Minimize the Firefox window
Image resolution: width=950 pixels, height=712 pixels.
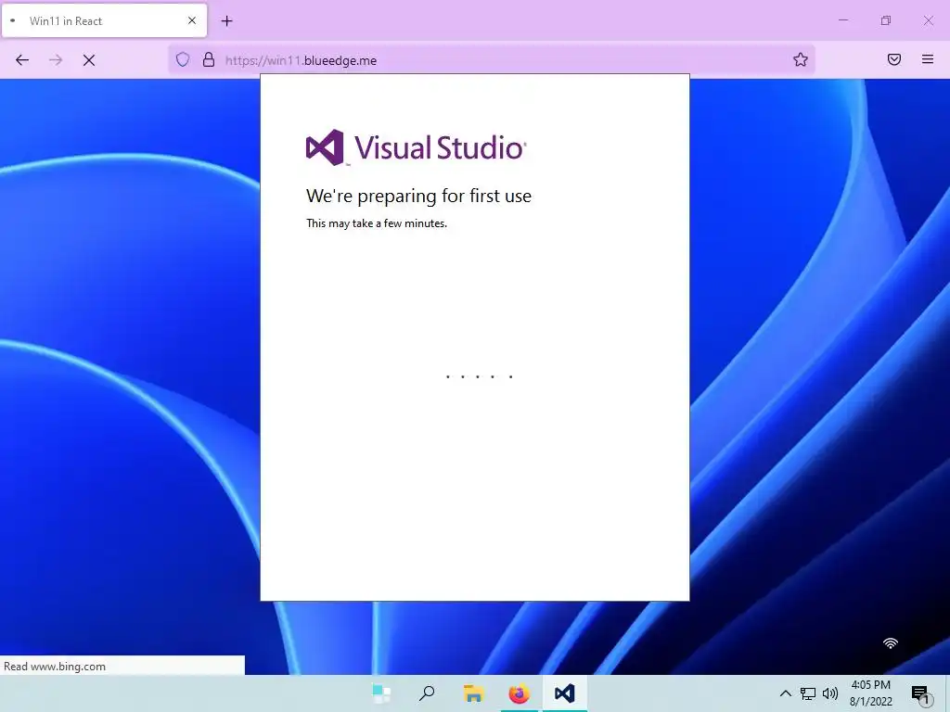pos(843,20)
